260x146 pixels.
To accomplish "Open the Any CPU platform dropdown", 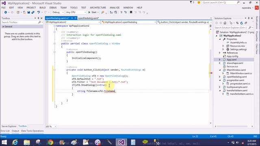I will pos(76,12).
